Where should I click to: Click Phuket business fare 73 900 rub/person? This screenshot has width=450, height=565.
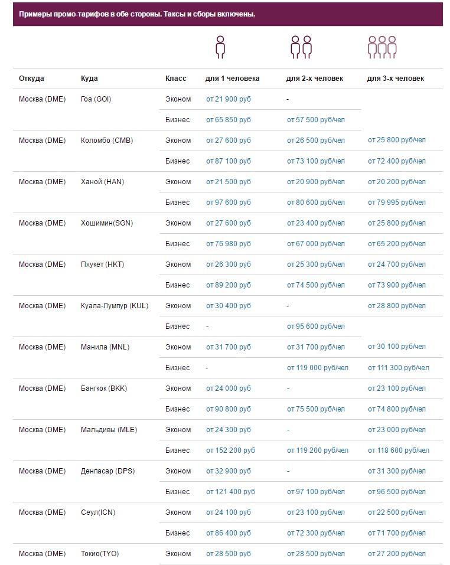[396, 285]
